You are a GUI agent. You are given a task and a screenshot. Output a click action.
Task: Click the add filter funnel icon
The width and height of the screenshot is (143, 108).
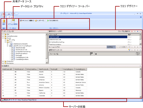129,50
